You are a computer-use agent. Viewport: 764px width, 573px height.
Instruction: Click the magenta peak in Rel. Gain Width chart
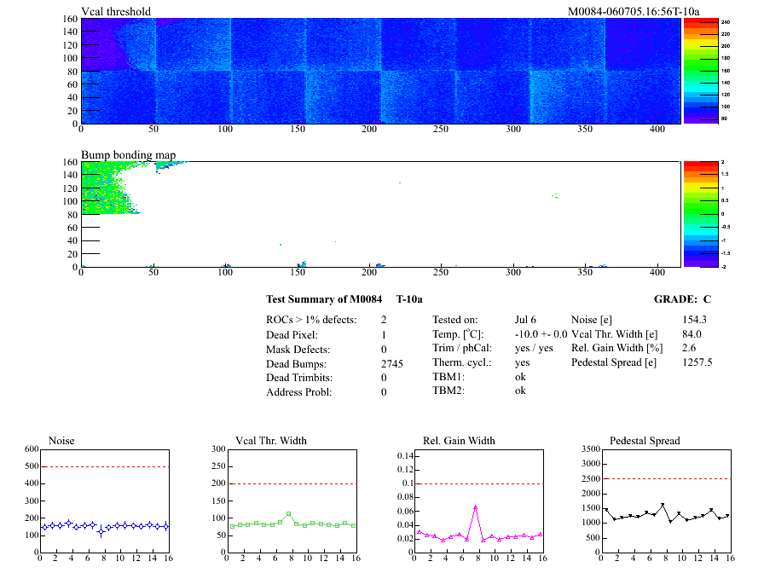click(x=476, y=507)
